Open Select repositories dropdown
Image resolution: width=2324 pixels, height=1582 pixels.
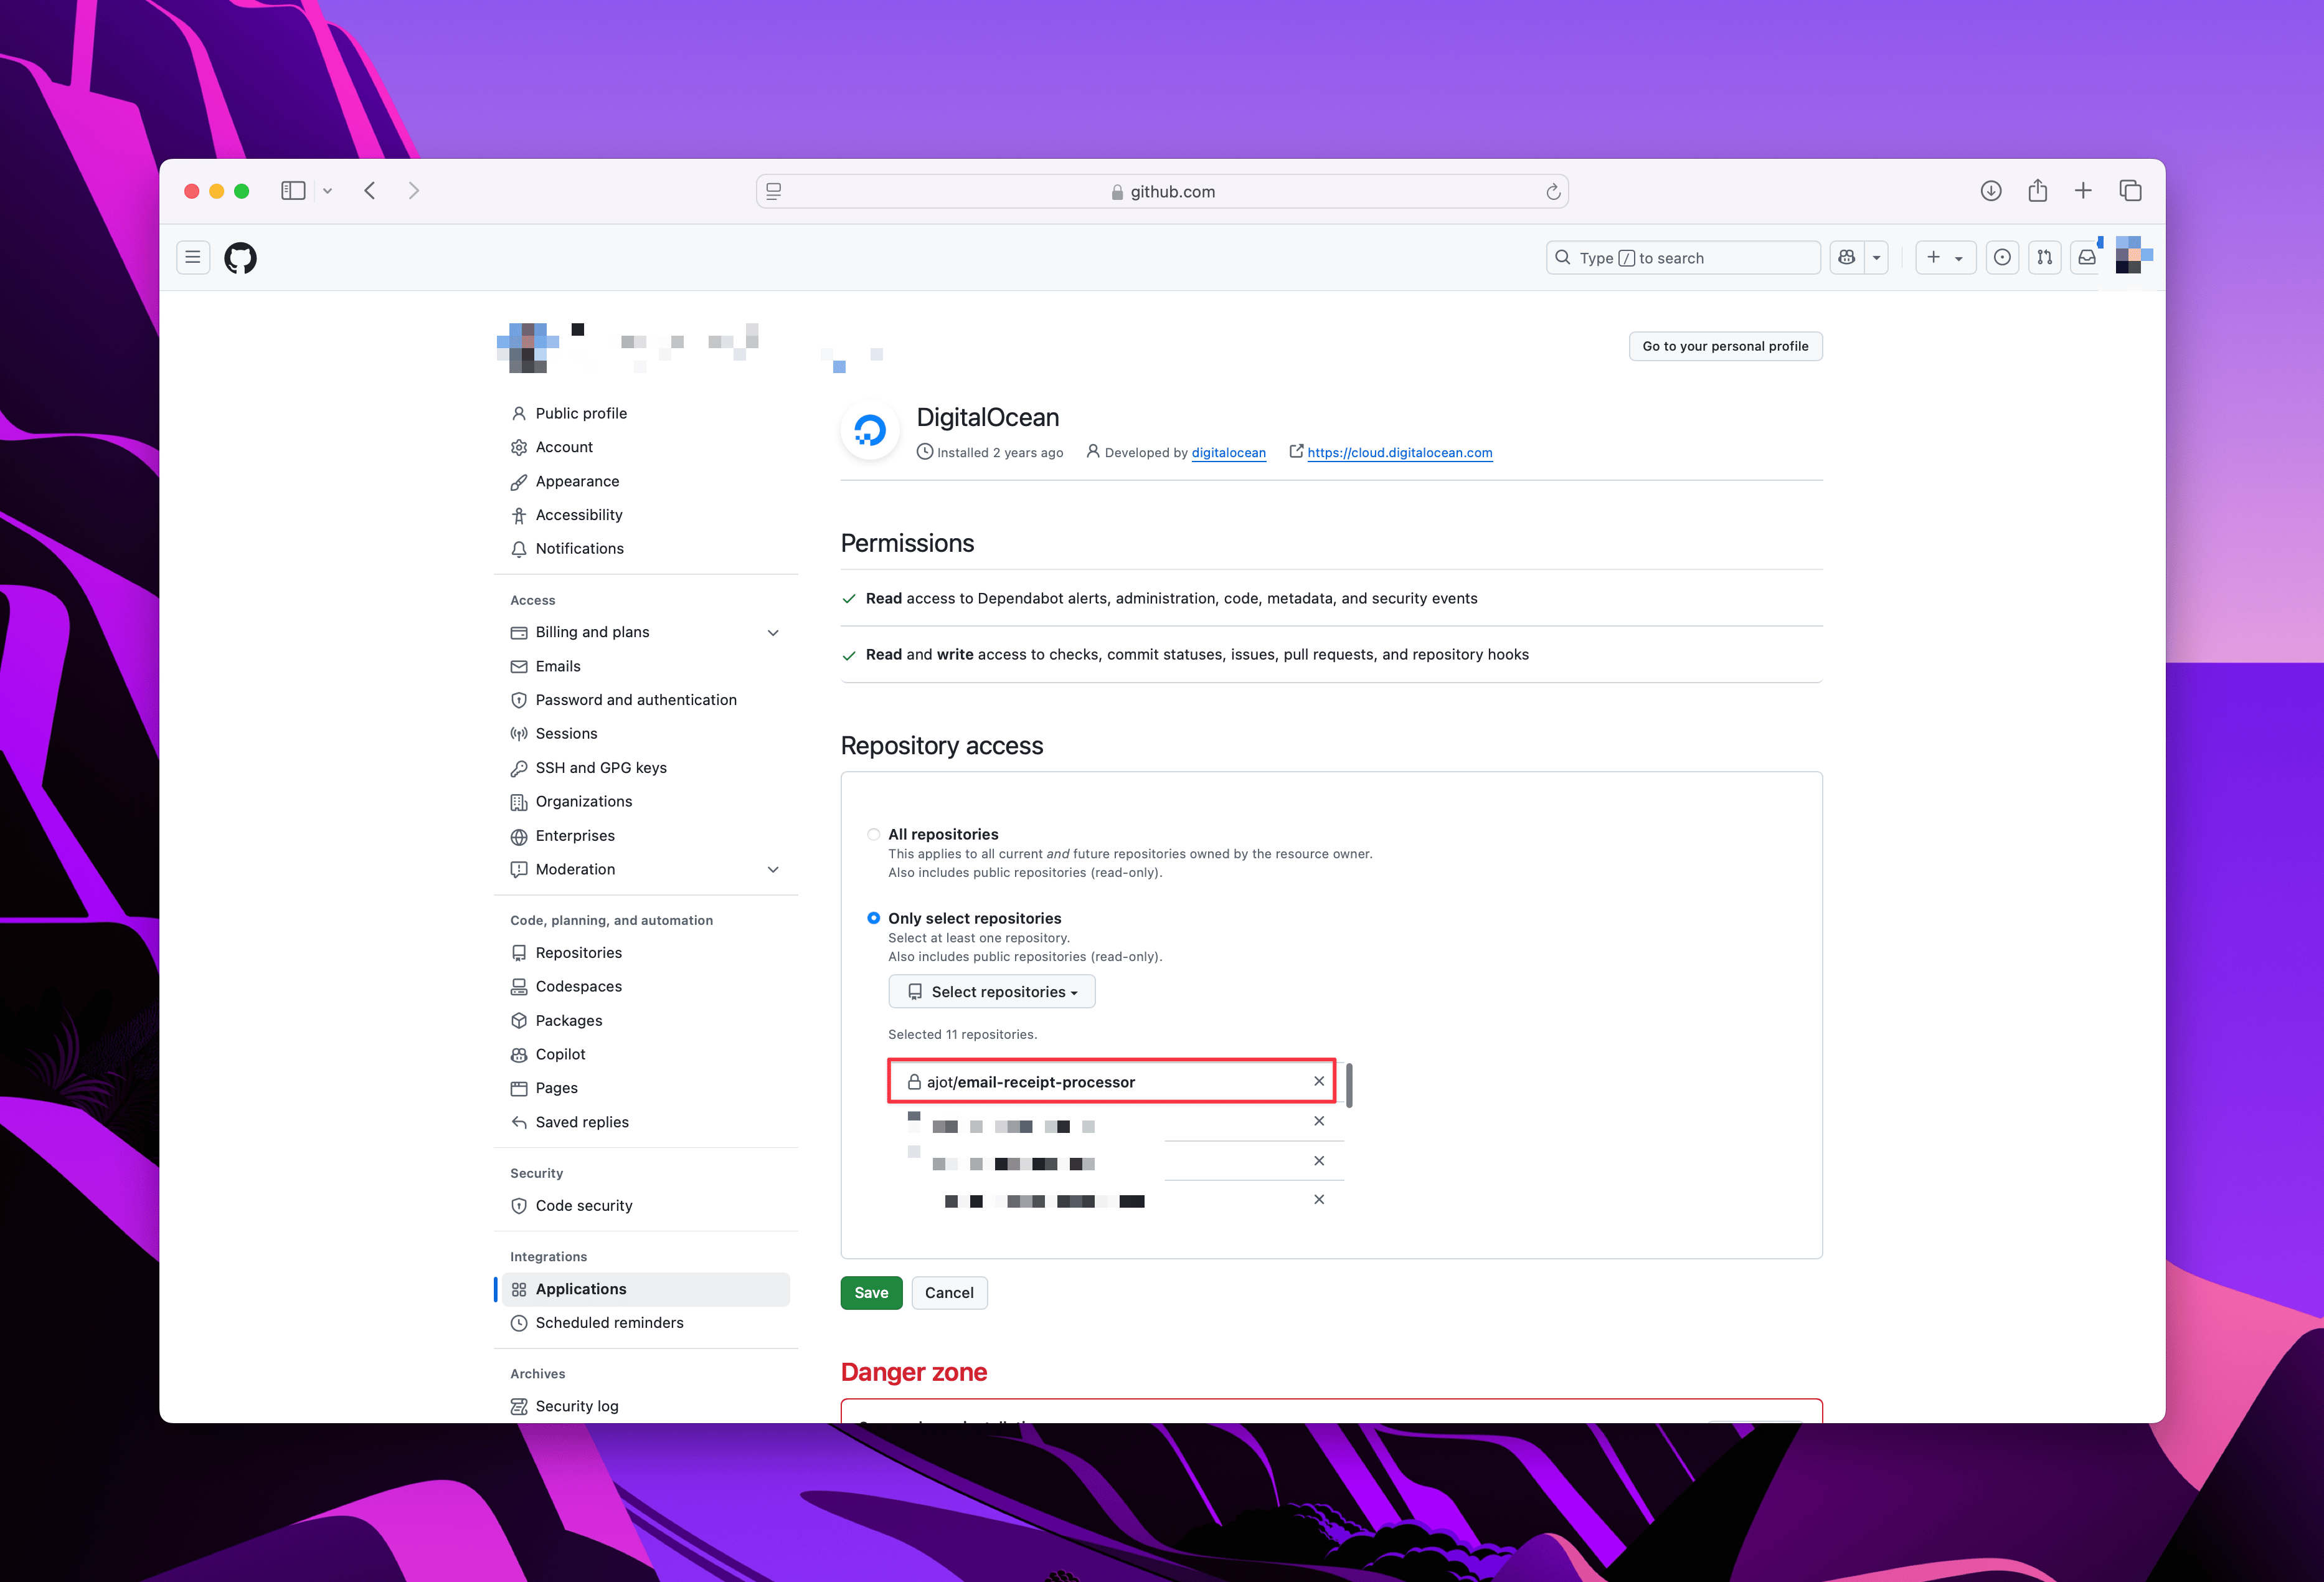[x=991, y=991]
